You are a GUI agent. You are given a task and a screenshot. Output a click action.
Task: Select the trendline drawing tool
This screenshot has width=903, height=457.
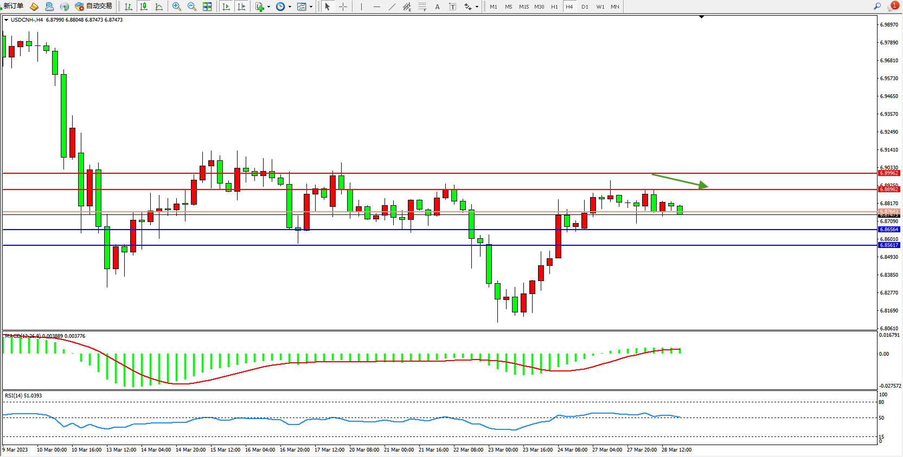point(392,6)
